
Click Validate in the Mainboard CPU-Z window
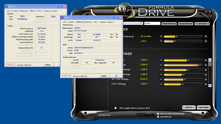tap(104, 76)
